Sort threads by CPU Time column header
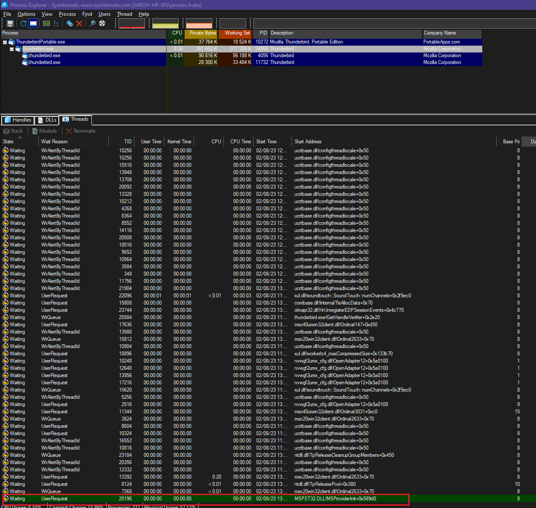The height and width of the screenshot is (508, 536). coord(239,142)
